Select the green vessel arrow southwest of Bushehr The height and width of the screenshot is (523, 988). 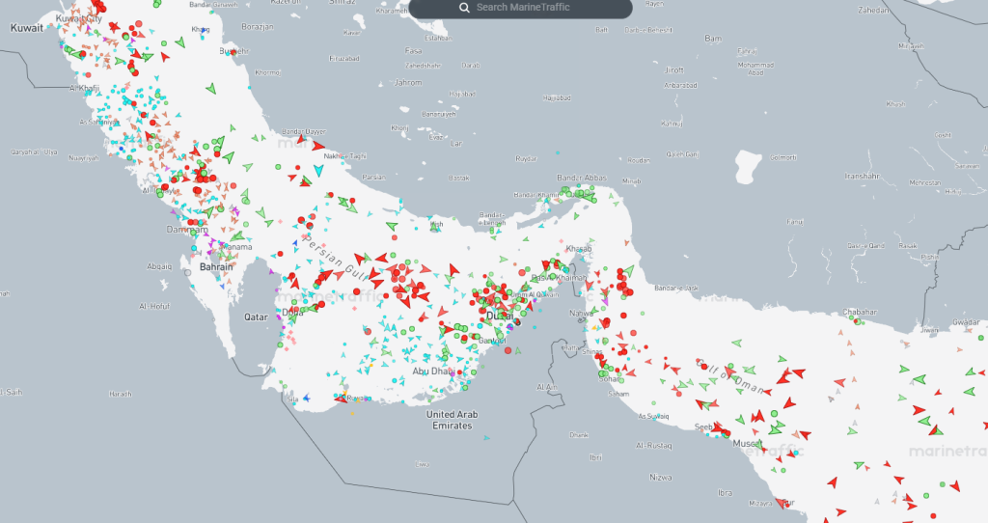tap(210, 89)
